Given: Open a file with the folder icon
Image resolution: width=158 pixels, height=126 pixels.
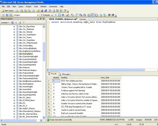Looking at the screenshot, I should pyautogui.click(x=38, y=11).
